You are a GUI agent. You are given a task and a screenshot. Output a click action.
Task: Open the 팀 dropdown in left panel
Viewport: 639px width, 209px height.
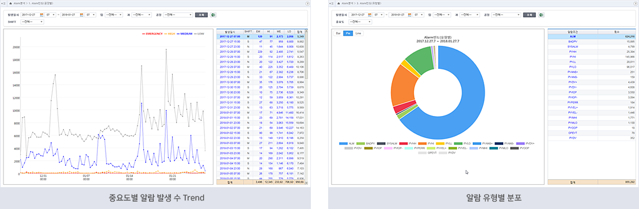(114, 14)
